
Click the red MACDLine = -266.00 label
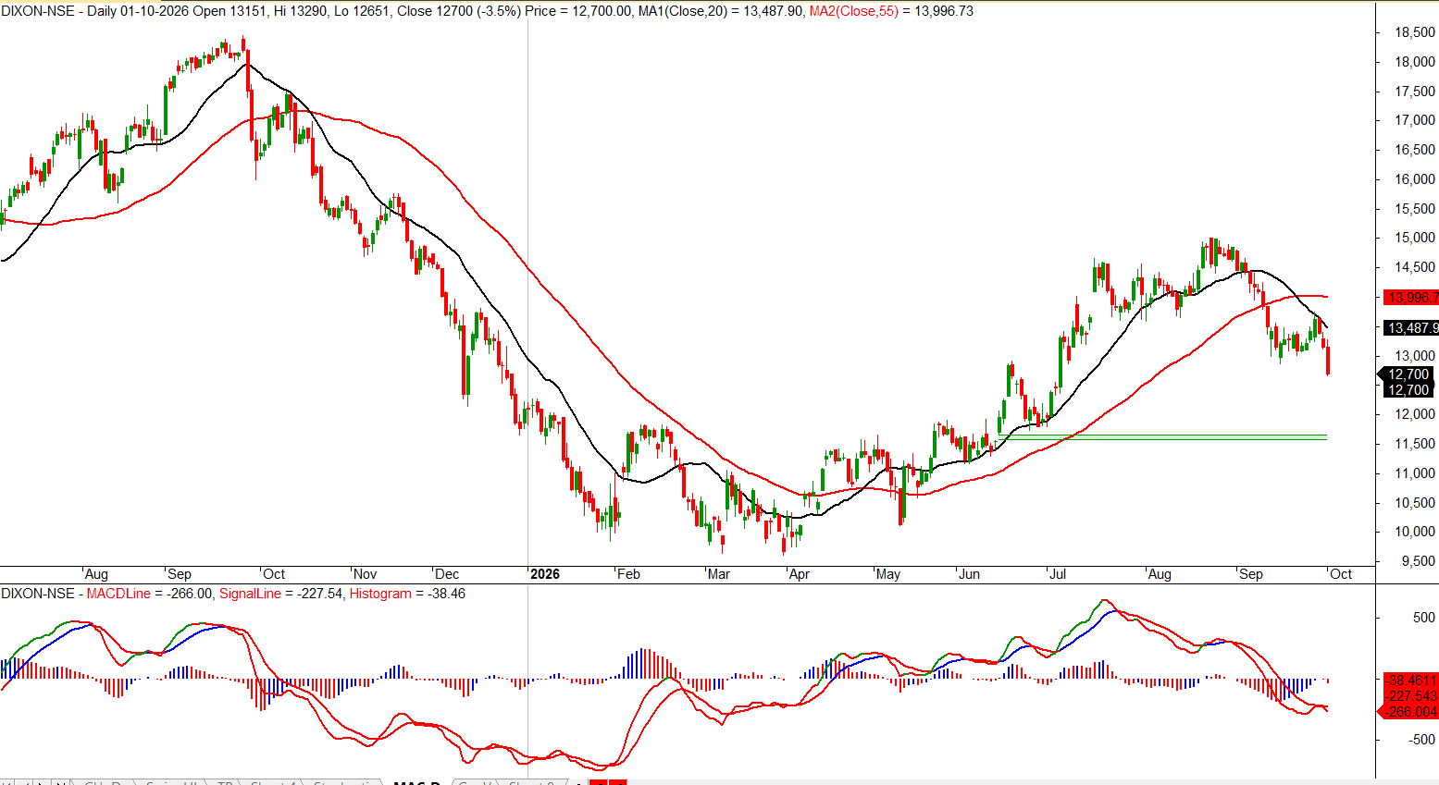point(149,594)
